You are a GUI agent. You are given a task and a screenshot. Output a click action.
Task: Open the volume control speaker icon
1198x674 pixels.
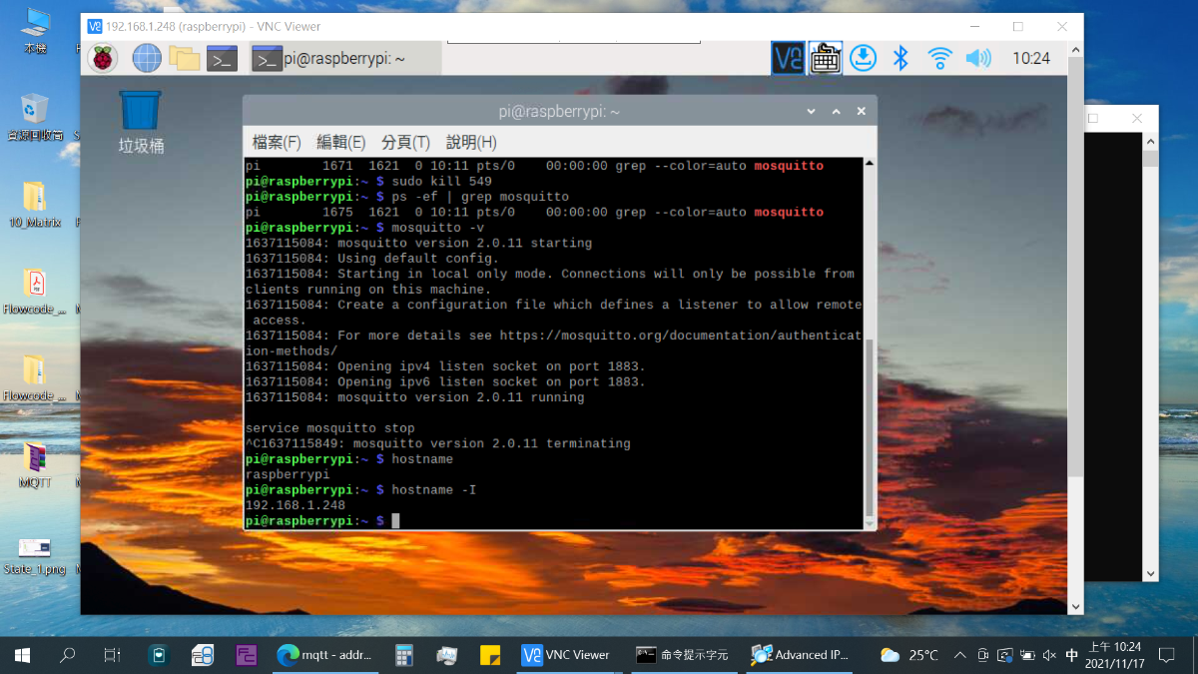[977, 58]
